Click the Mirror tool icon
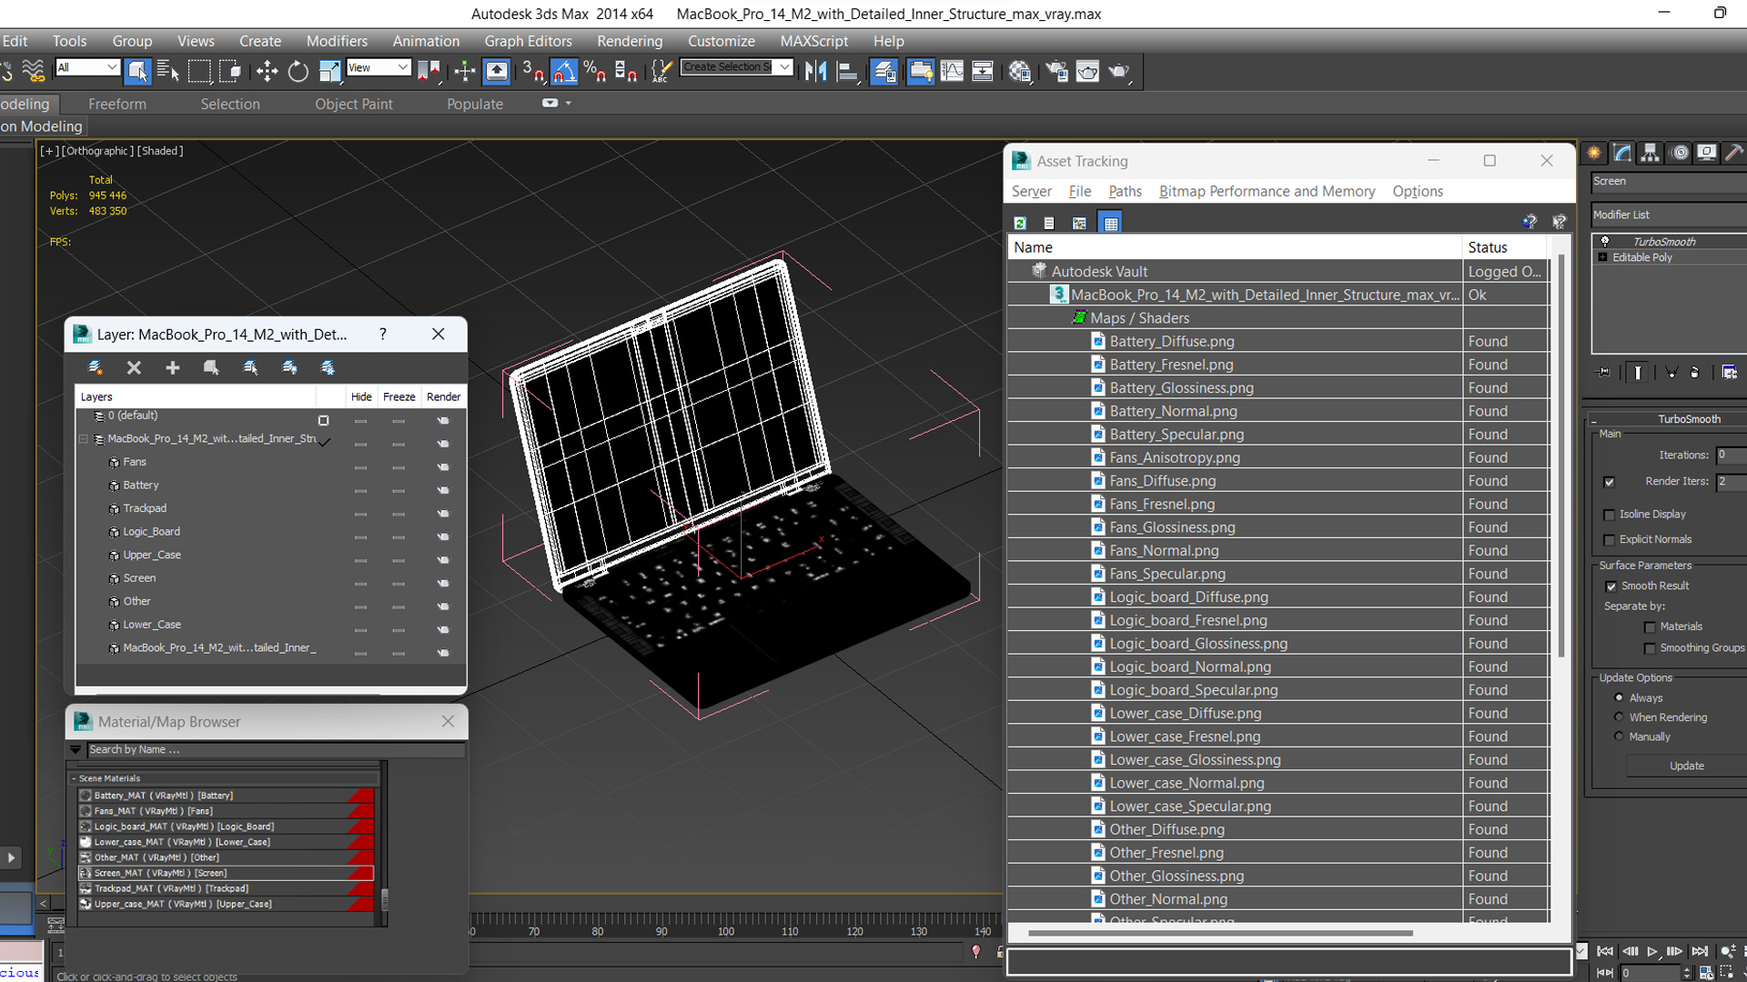This screenshot has width=1747, height=982. [x=816, y=71]
